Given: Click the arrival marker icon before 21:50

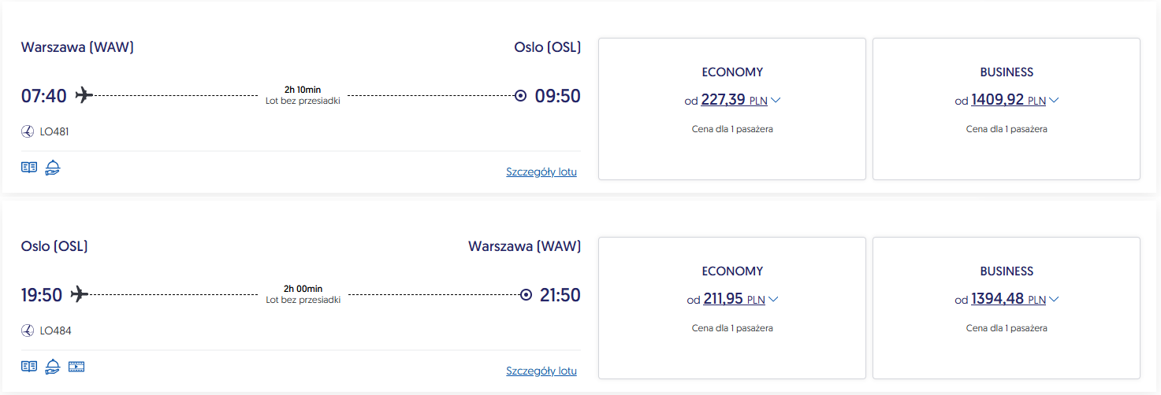Looking at the screenshot, I should point(526,295).
